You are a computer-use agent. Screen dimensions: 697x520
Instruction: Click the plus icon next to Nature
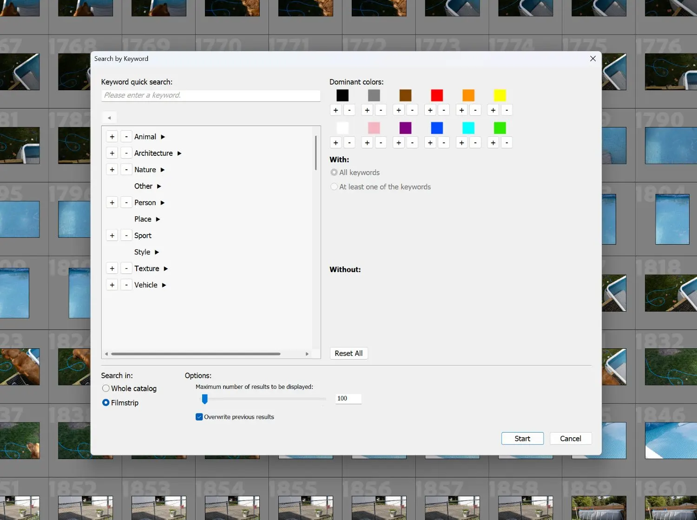coord(112,169)
